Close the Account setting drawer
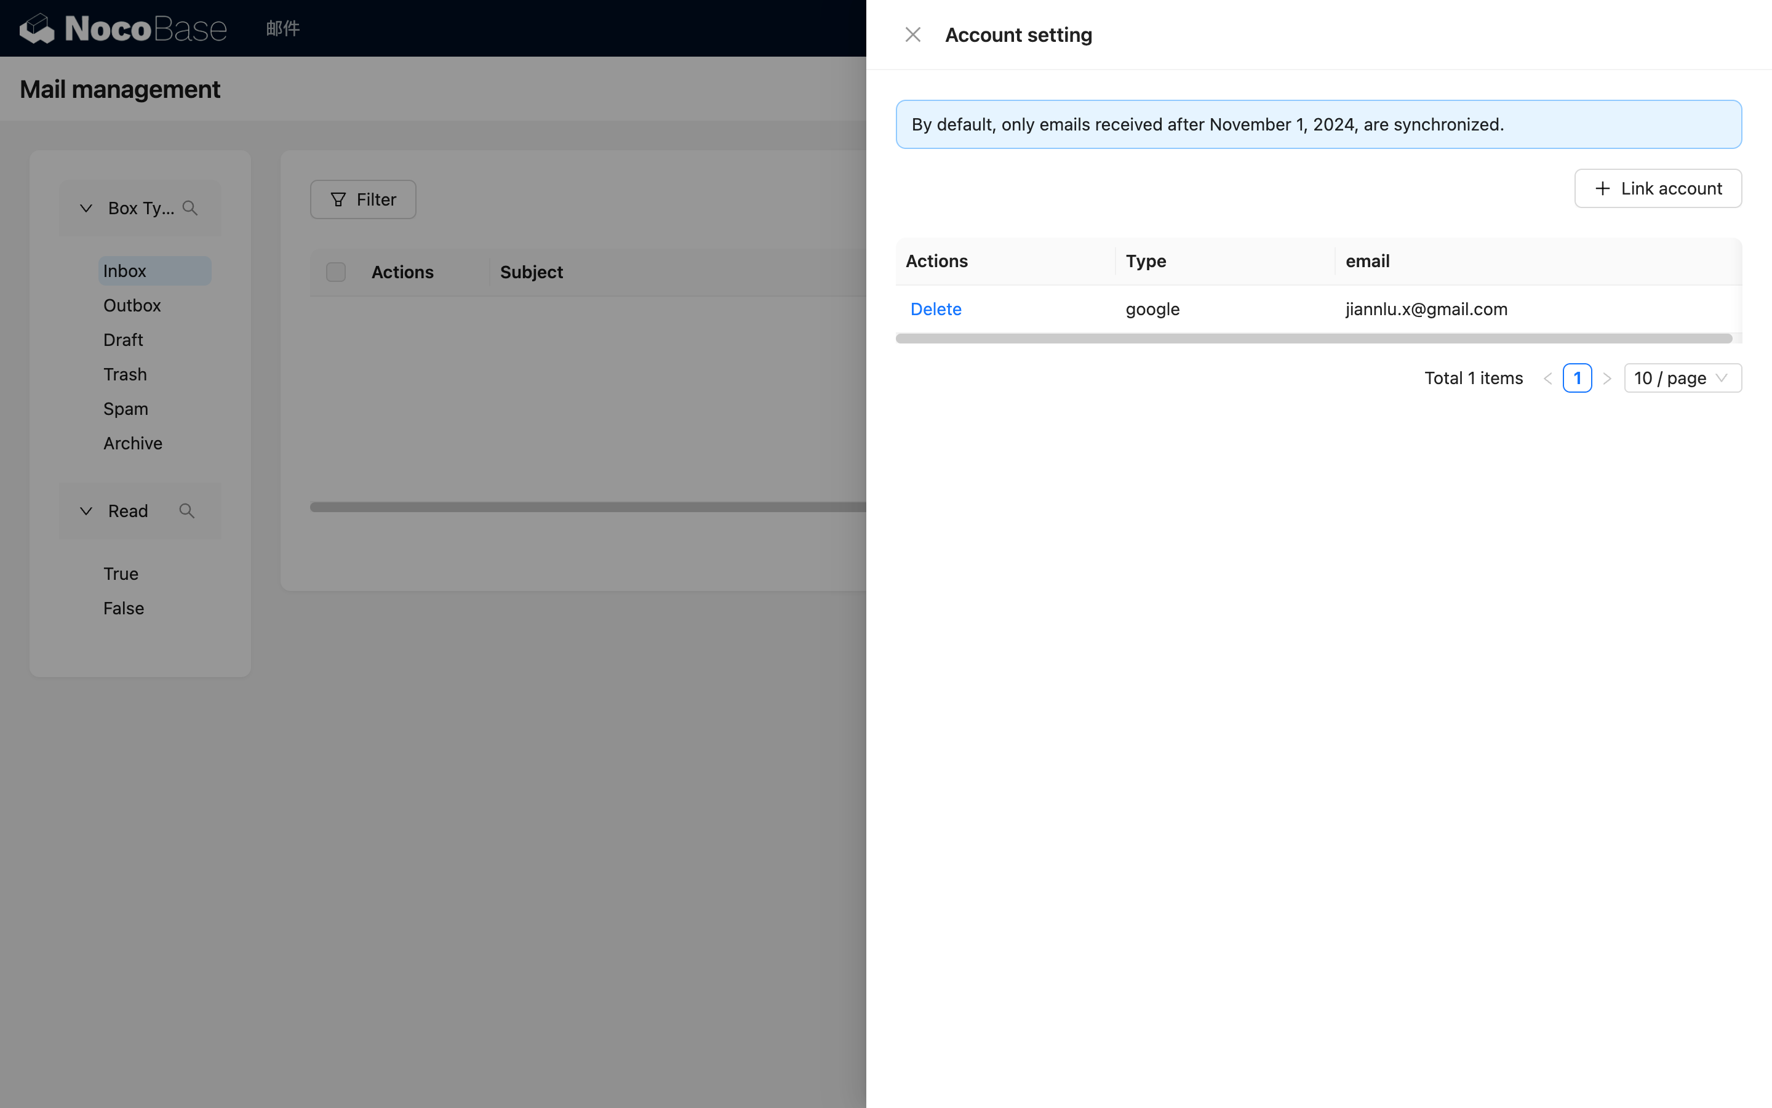Viewport: 1772px width, 1108px height. tap(912, 34)
